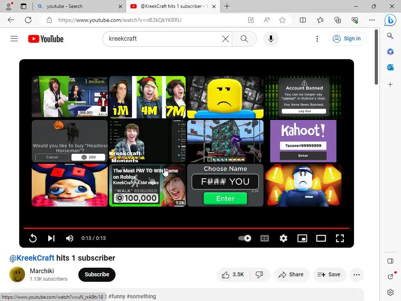Like the video with 3.5K likes
Image resolution: width=401 pixels, height=301 pixels.
pos(233,274)
